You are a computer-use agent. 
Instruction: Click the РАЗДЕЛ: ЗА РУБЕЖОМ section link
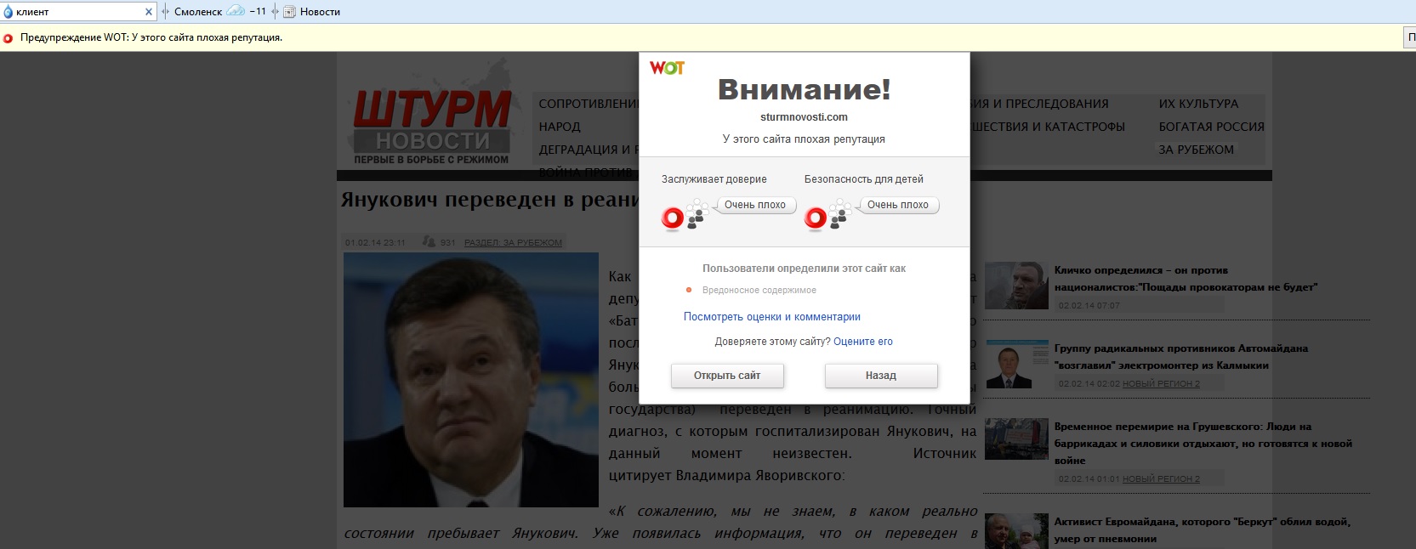(x=513, y=243)
